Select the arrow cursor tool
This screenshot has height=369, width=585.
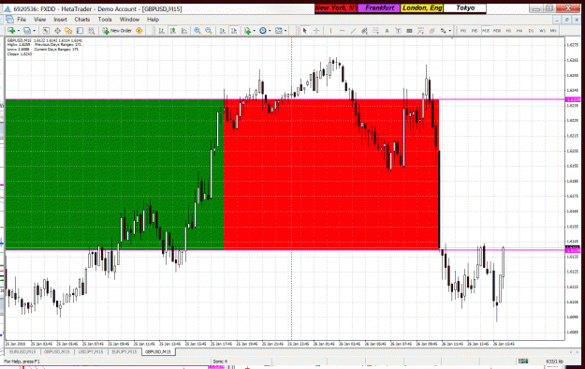[305, 31]
